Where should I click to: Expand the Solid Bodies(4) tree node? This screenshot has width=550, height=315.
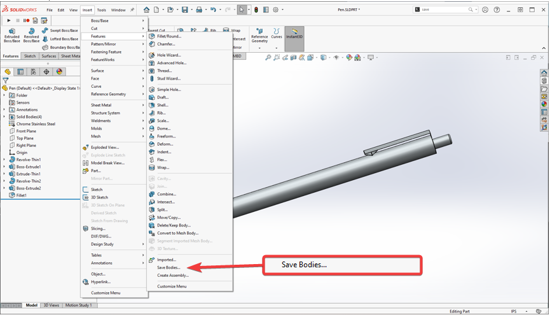click(x=4, y=116)
